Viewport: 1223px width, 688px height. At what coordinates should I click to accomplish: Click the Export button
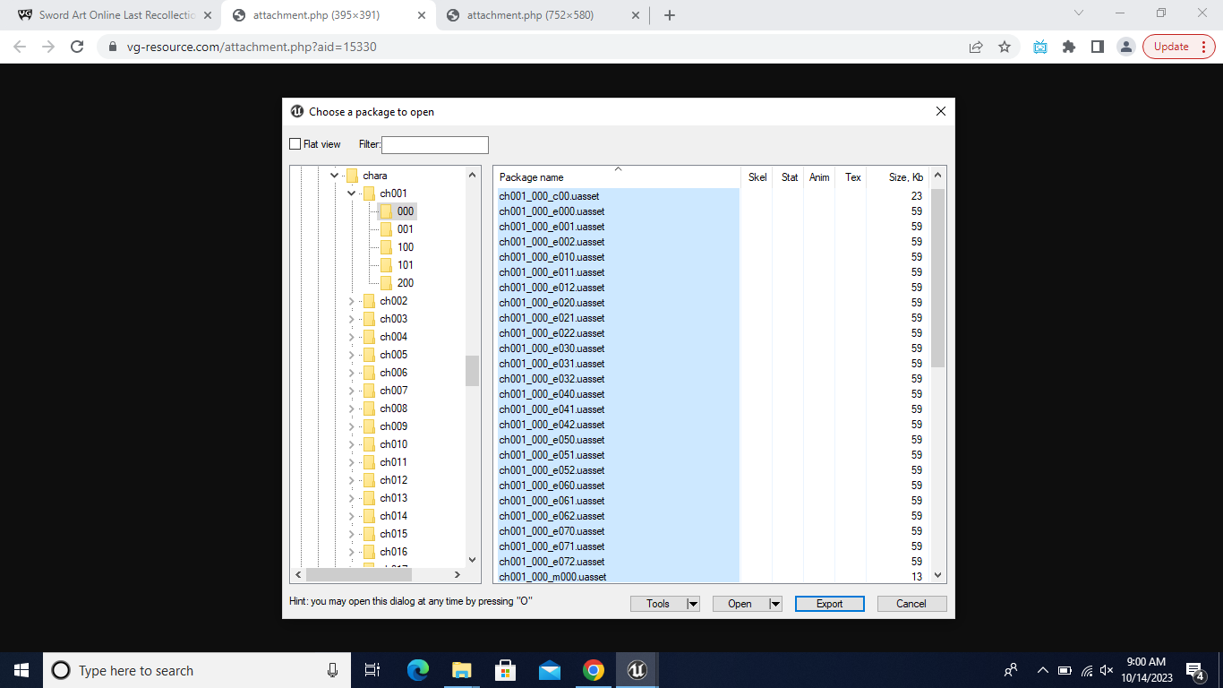[x=830, y=604]
